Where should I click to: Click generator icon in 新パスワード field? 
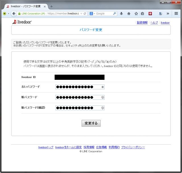[102, 97]
